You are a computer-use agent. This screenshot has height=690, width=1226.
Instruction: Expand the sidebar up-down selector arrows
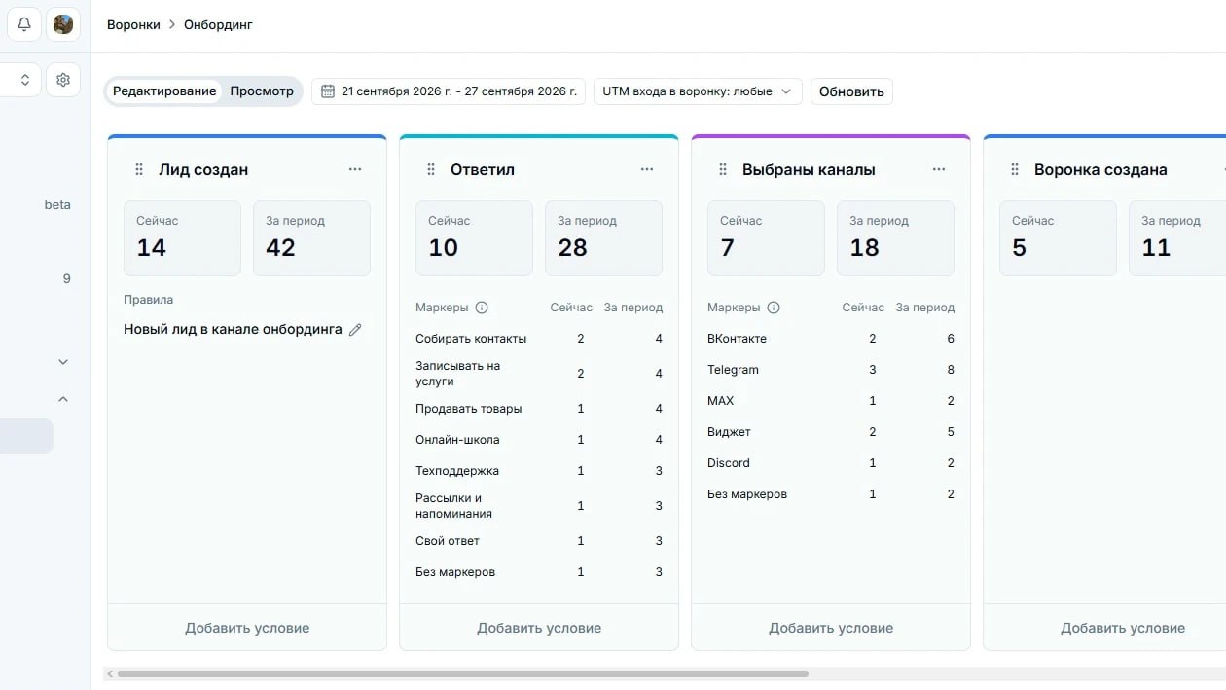[25, 80]
